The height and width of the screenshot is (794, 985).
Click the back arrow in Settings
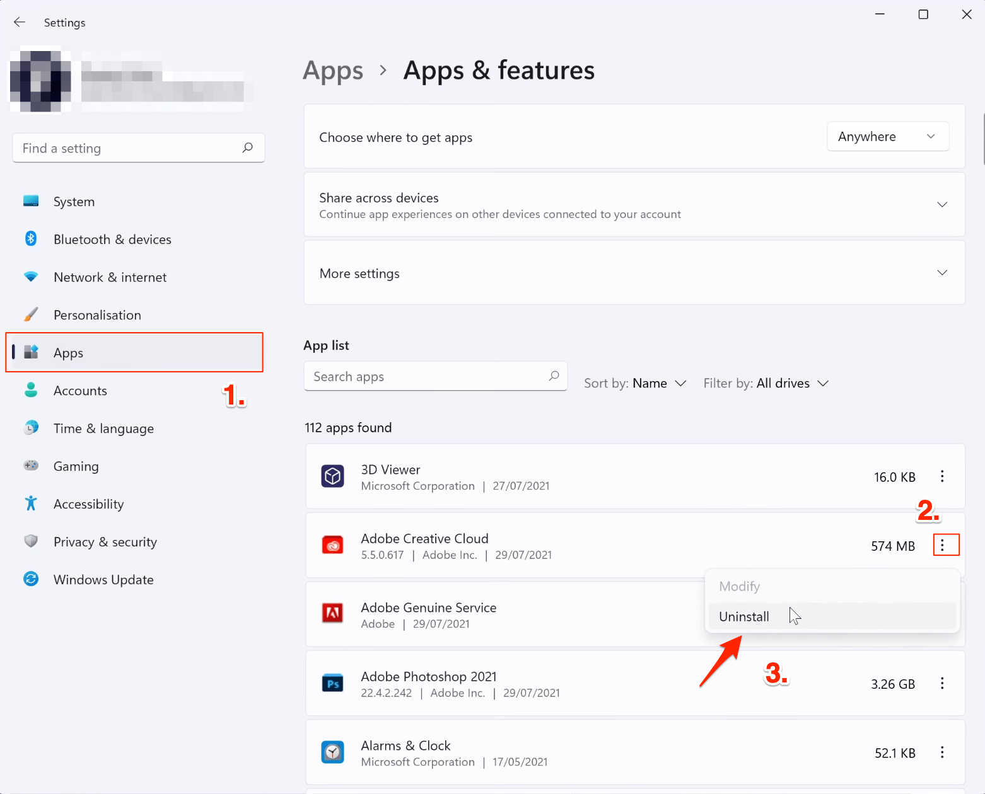coord(20,22)
